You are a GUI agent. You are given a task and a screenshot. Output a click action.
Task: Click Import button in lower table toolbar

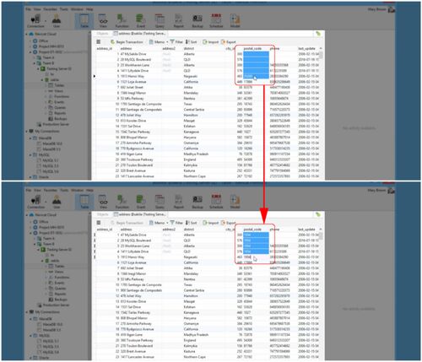[210, 223]
